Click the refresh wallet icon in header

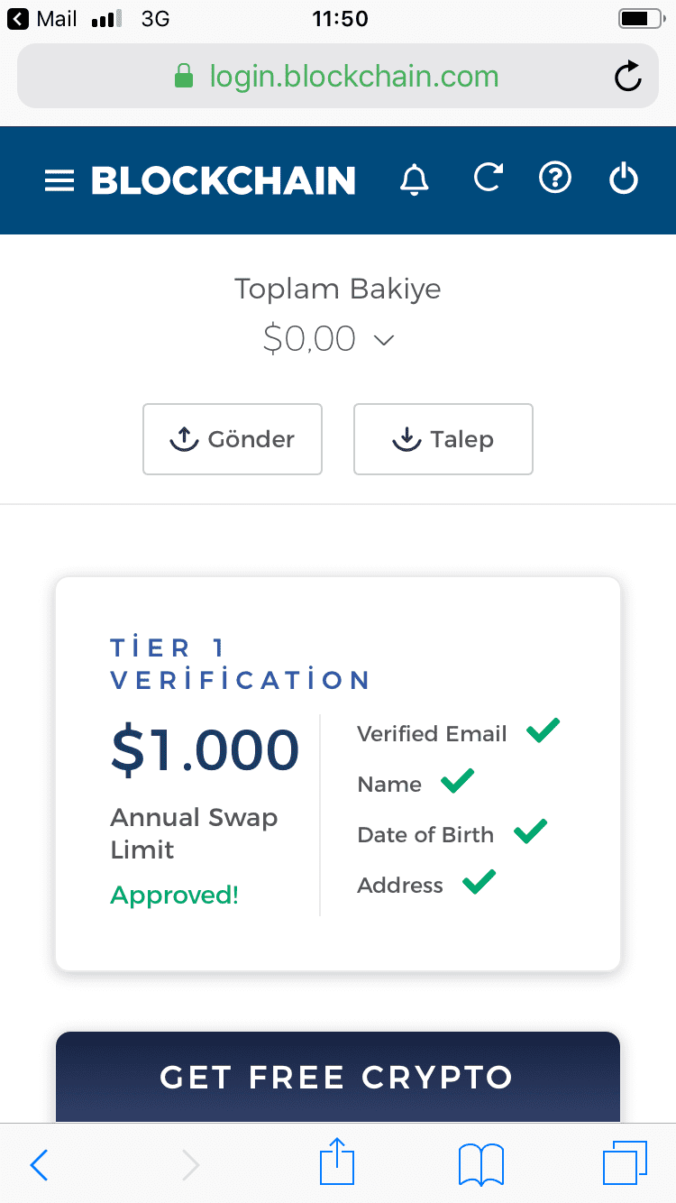pos(488,178)
